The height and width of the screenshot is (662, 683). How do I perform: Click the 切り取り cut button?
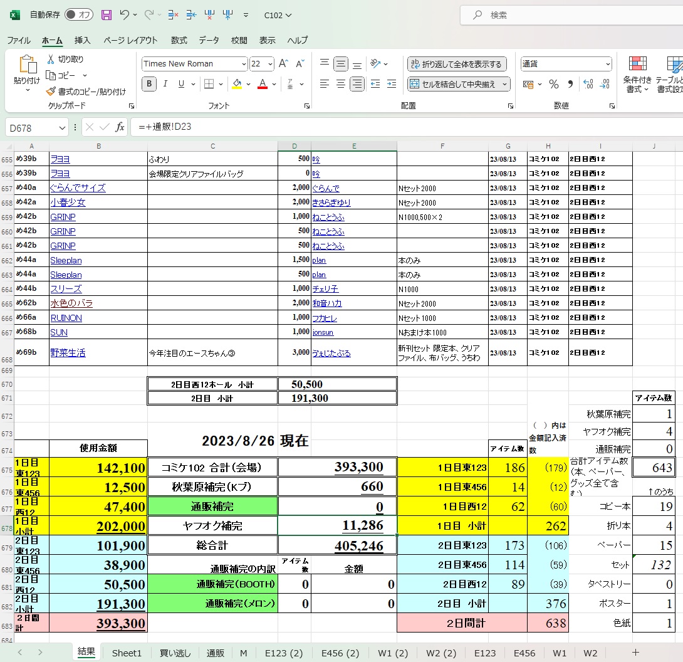65,60
